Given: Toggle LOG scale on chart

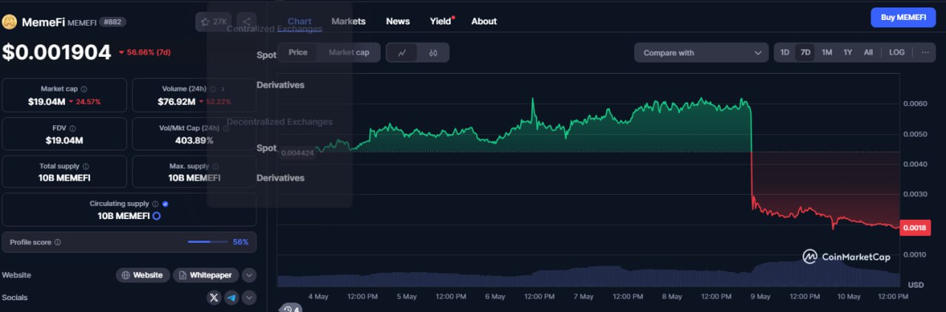Looking at the screenshot, I should coord(896,52).
